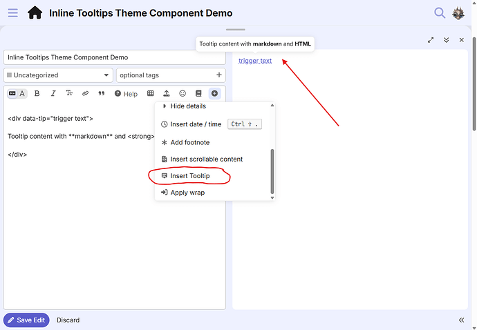Open the emoji picker

click(x=183, y=94)
